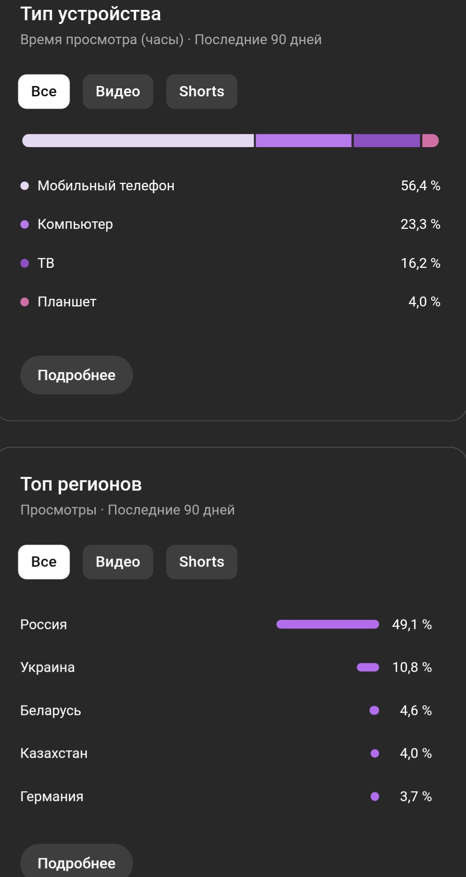Select the "Все" chip under Тип устройства
466x877 pixels.
[x=44, y=92]
